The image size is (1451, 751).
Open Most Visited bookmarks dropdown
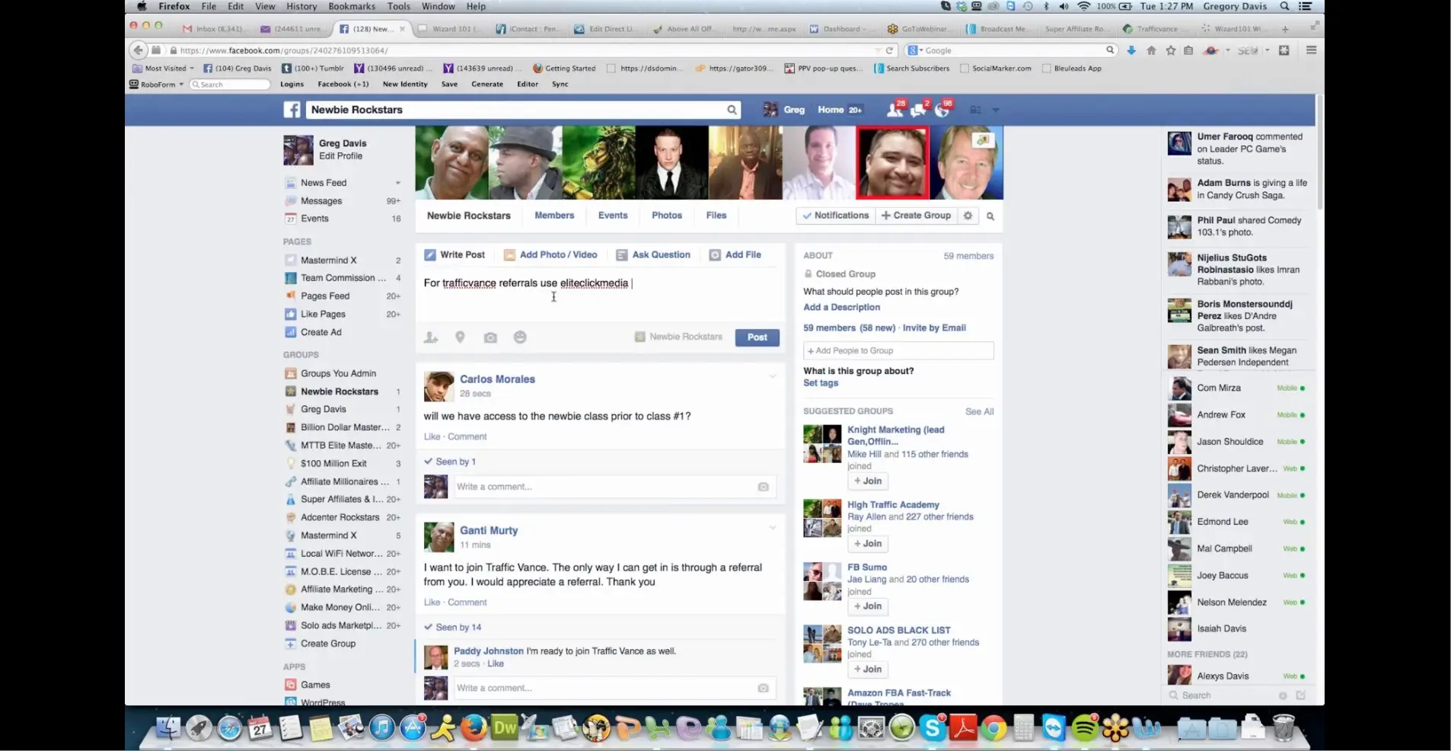(x=164, y=69)
